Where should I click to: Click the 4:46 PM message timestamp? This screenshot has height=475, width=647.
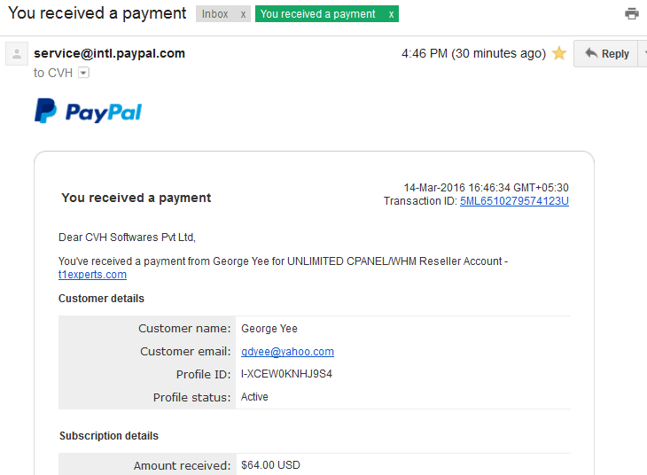click(x=473, y=54)
